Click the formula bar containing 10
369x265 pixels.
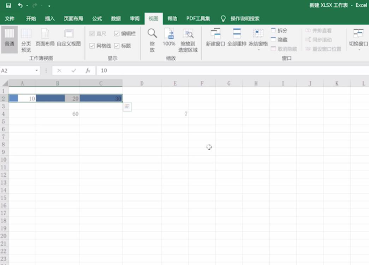pos(233,71)
